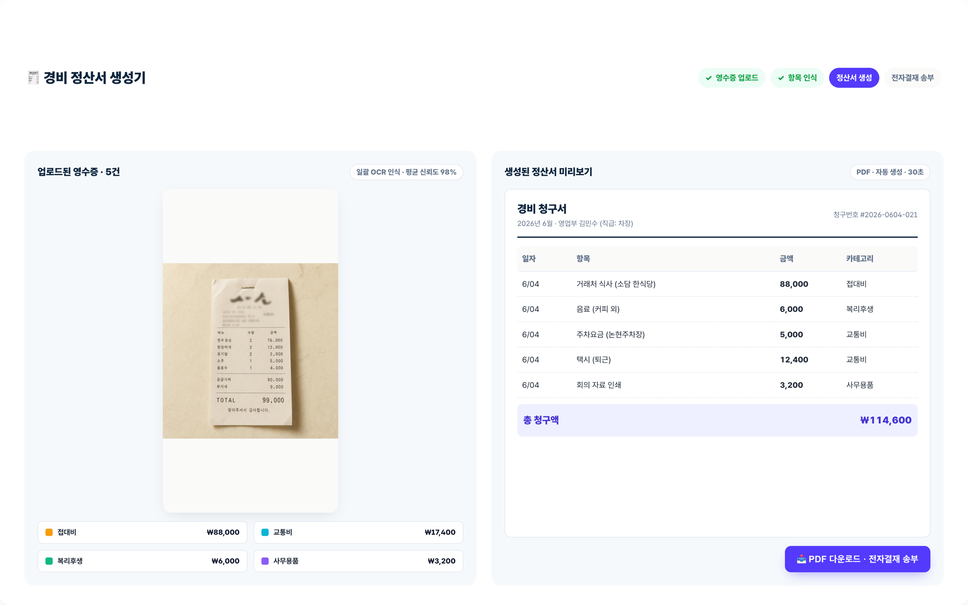
Task: Click the 복리후생 category cell in table
Action: pos(860,309)
